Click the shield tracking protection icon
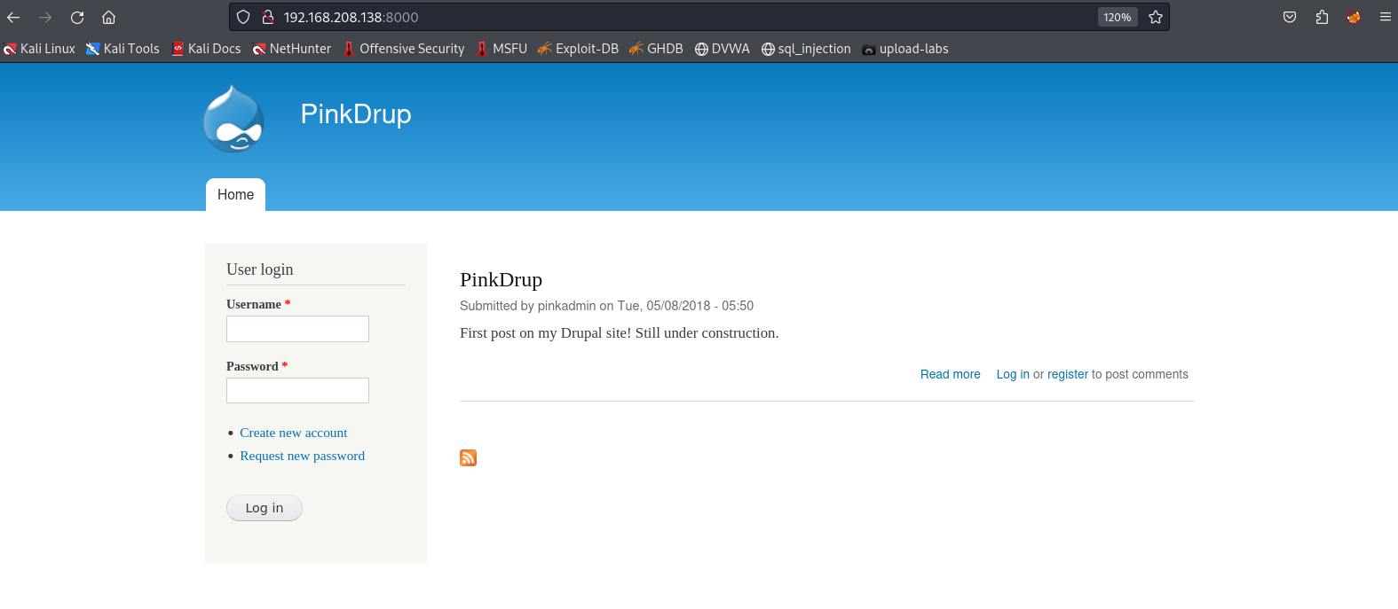The width and height of the screenshot is (1398, 609). coord(243,17)
